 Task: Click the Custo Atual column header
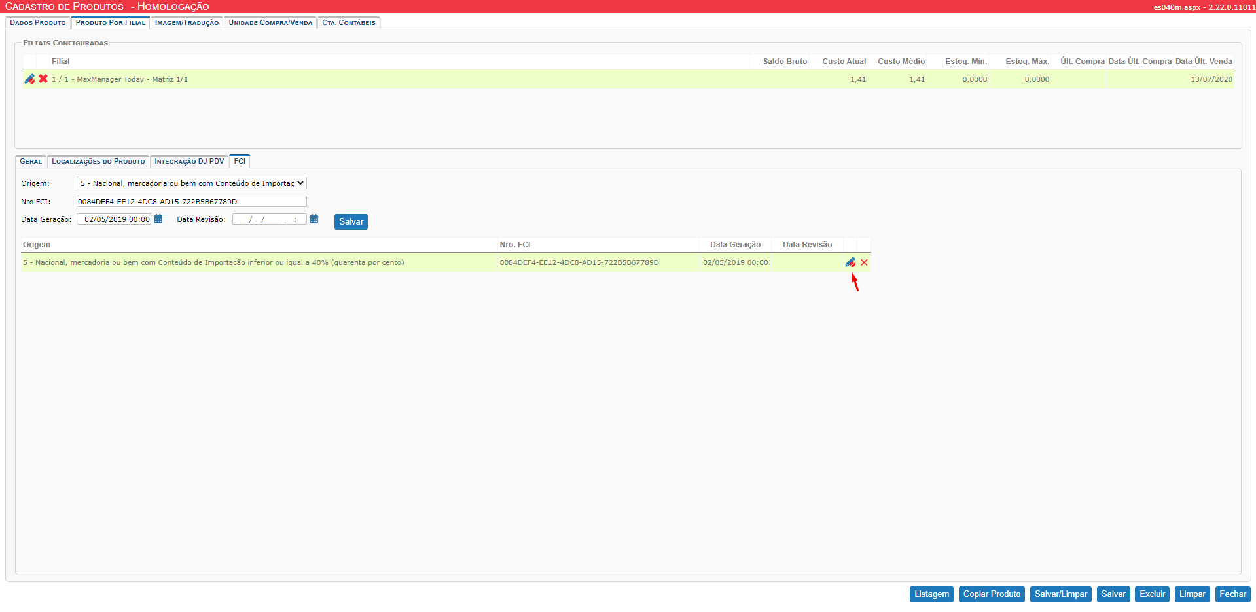(x=844, y=62)
